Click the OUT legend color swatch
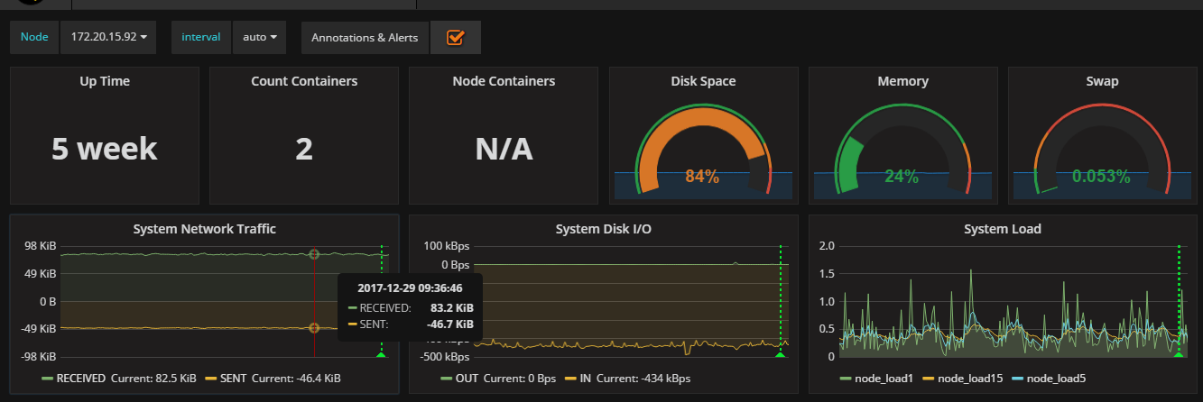1203x402 pixels. point(447,378)
